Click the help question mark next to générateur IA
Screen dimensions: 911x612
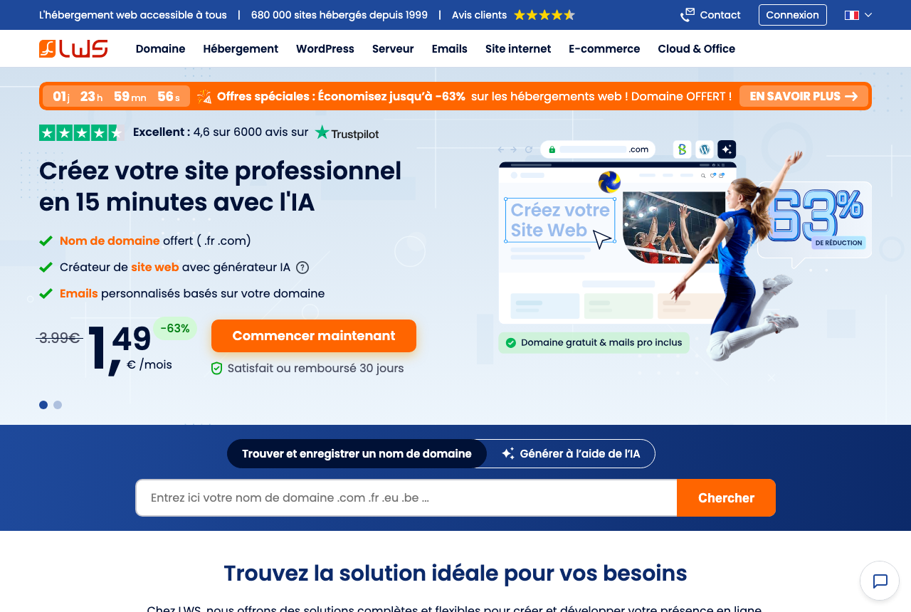(302, 268)
